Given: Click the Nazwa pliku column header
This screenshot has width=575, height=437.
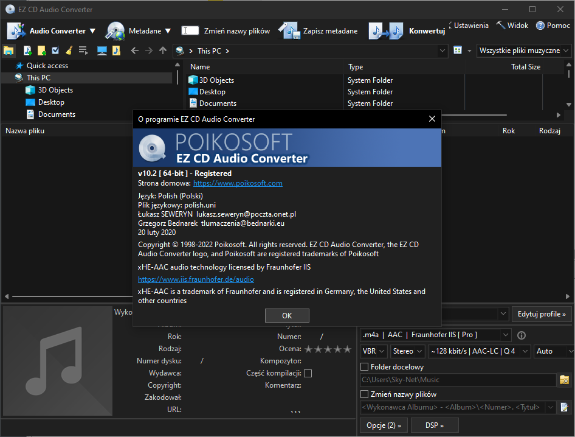Looking at the screenshot, I should point(25,131).
